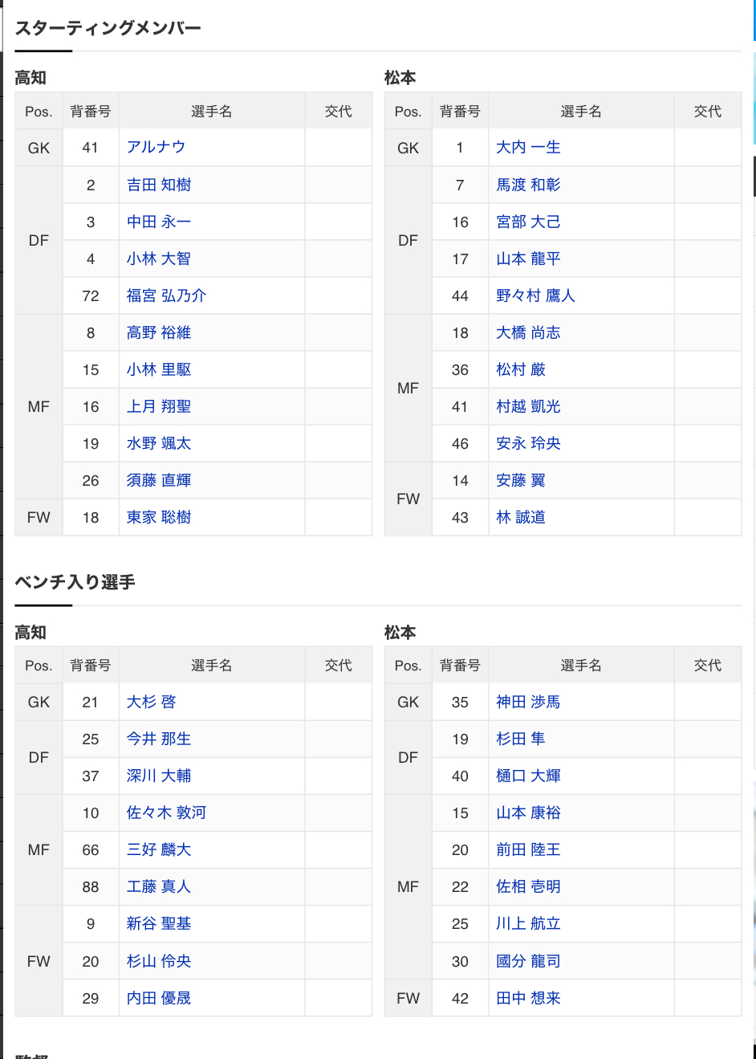Select 内田 優晟 bench player
This screenshot has width=756, height=1059.
(x=159, y=998)
